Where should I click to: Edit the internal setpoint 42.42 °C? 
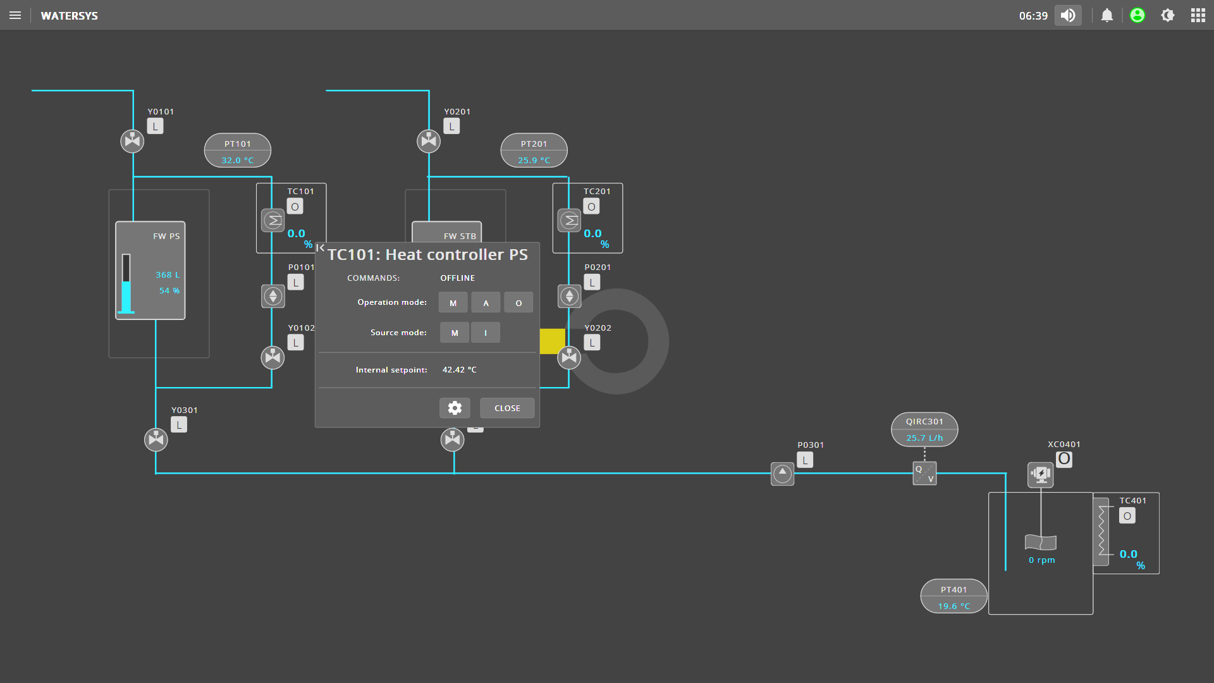(x=459, y=370)
